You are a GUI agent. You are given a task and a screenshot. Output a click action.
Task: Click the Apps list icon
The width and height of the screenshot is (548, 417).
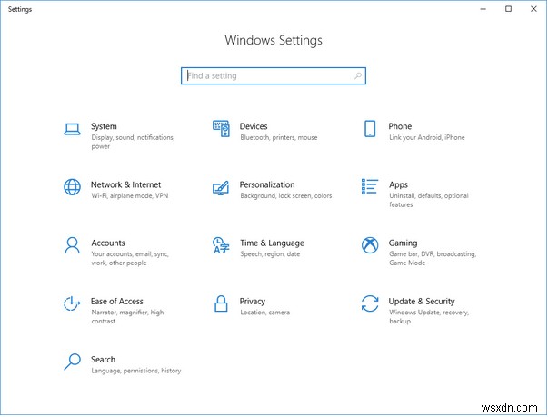pos(370,187)
